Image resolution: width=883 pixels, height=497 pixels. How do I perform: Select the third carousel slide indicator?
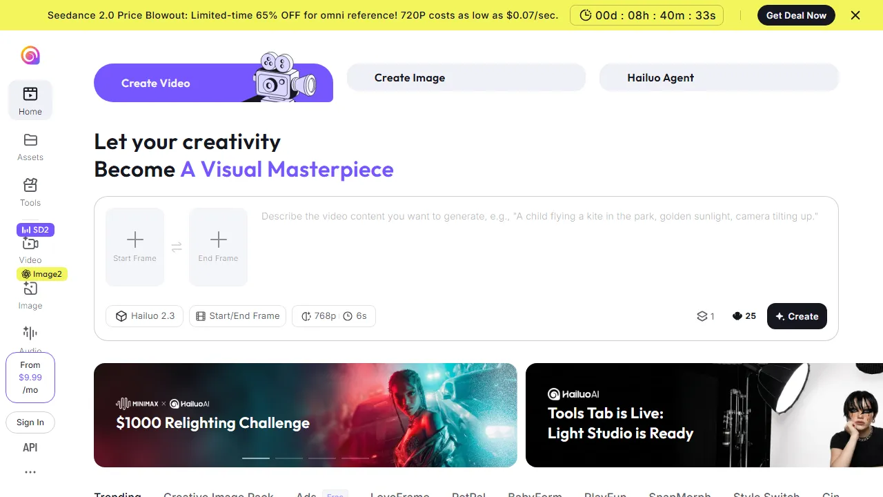coord(322,458)
